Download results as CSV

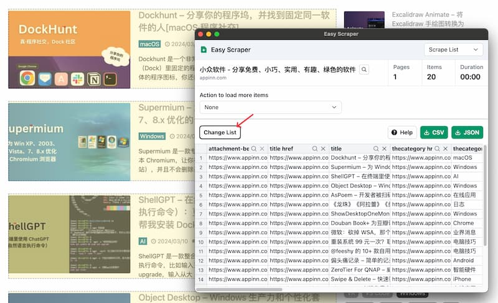434,132
